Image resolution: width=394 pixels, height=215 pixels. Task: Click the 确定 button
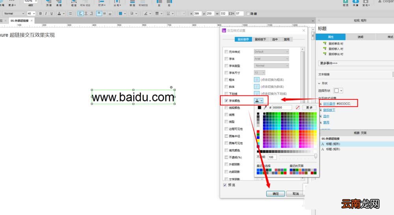276,194
